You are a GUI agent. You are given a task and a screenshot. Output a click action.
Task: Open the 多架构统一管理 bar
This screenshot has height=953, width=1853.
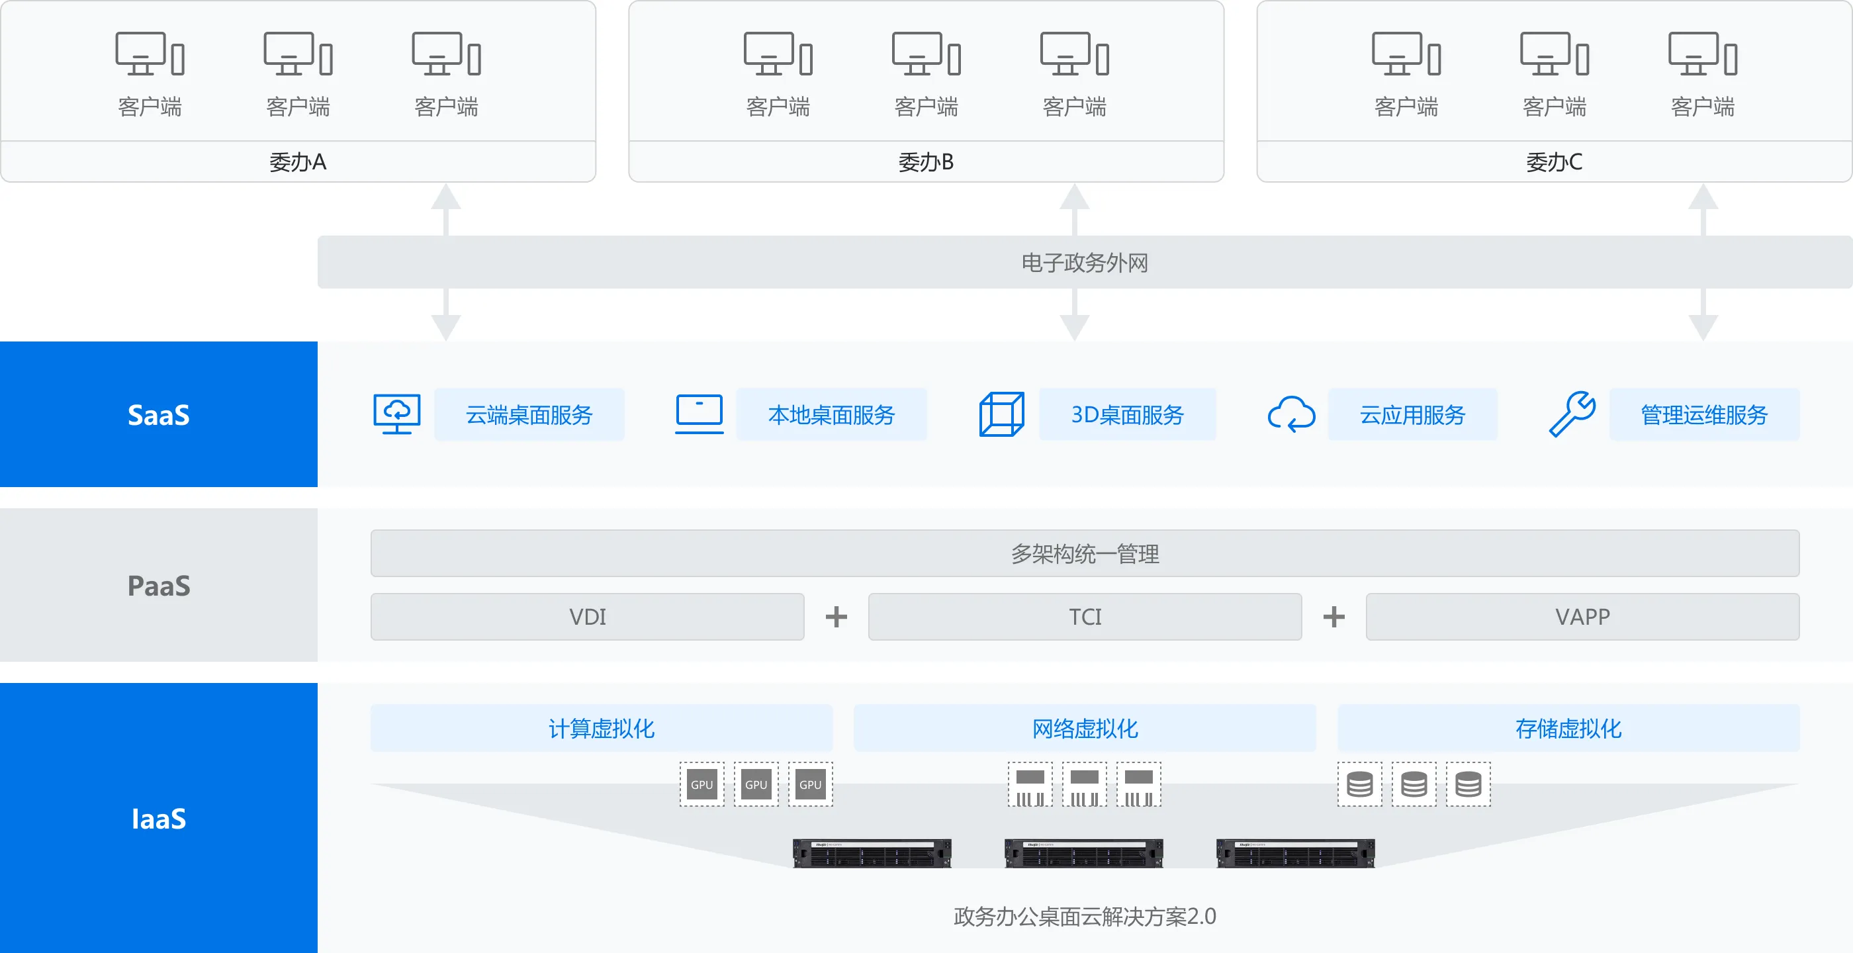pos(1084,554)
